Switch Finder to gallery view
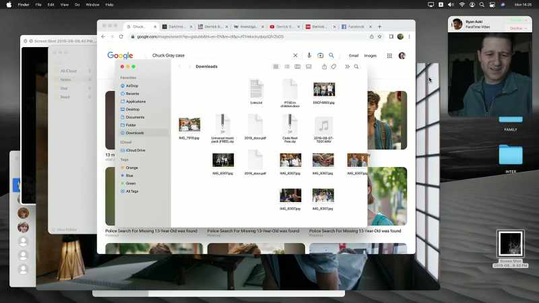 coord(309,67)
